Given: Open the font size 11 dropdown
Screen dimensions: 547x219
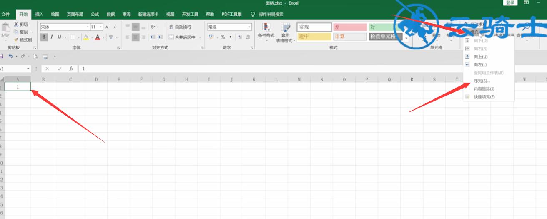Looking at the screenshot, I should 100,27.
